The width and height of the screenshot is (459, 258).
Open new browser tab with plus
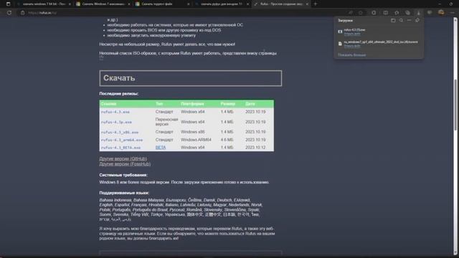pyautogui.click(x=316, y=4)
